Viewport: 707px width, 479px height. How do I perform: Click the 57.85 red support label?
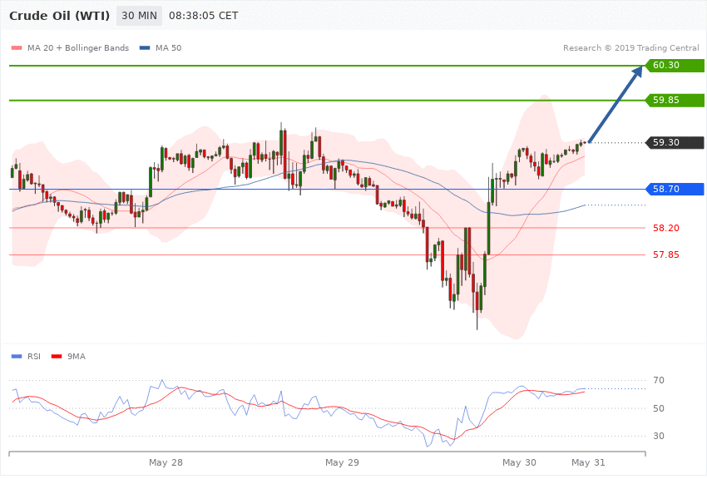(666, 254)
